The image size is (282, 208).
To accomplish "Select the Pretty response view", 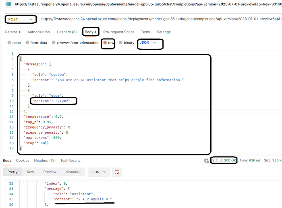I will (12, 172).
